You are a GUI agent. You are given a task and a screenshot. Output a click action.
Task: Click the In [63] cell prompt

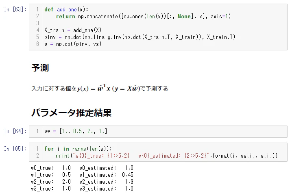click(15, 9)
